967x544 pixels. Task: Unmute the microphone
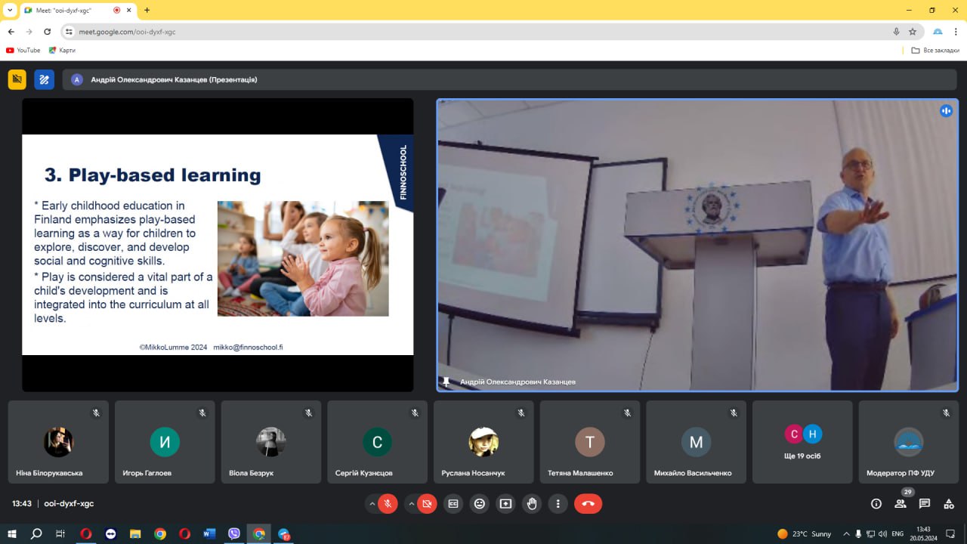[388, 504]
